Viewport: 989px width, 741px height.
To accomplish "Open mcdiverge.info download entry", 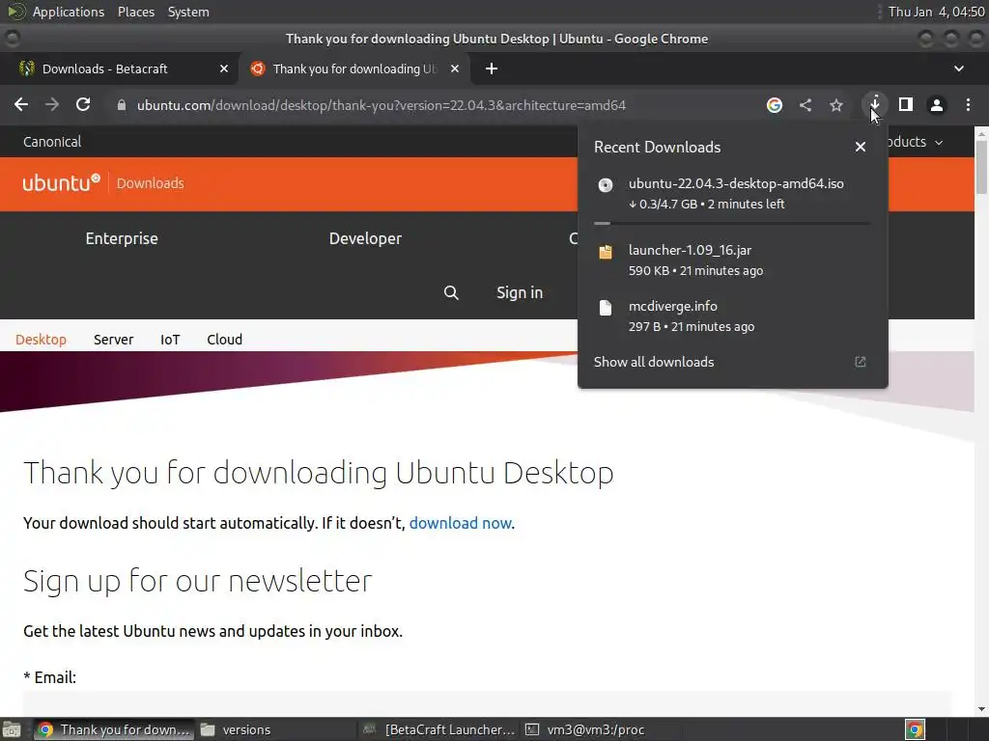I will click(x=732, y=316).
